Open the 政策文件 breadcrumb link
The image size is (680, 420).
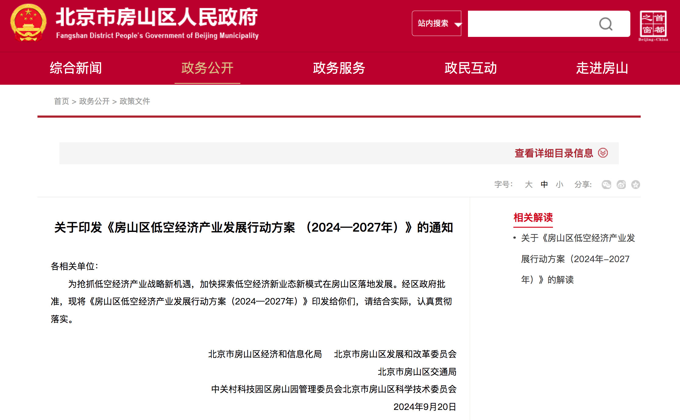[x=135, y=101]
